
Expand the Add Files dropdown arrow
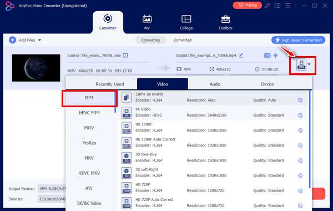point(39,40)
